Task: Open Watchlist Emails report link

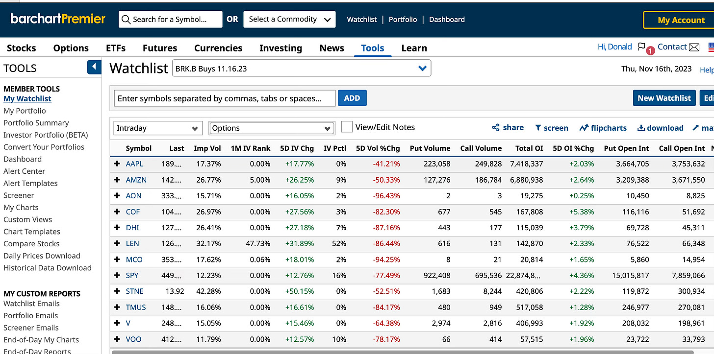Action: click(30, 304)
